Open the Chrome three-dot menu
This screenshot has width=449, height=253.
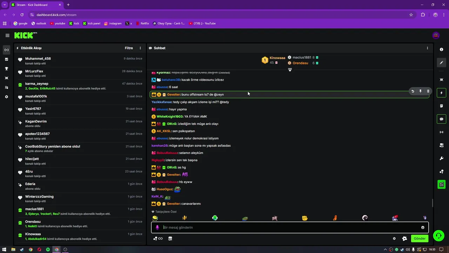coord(444,15)
